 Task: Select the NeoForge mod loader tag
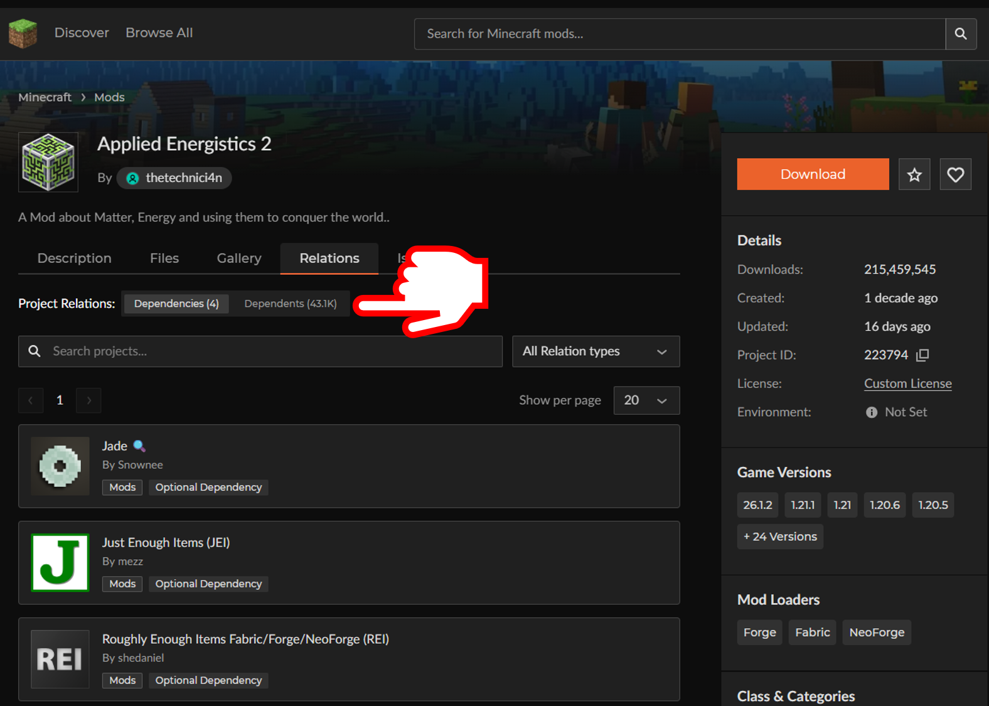click(x=877, y=633)
